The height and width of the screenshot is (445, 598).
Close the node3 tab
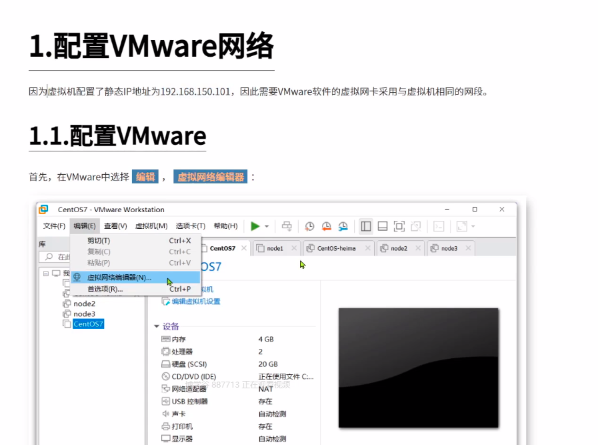click(x=468, y=248)
